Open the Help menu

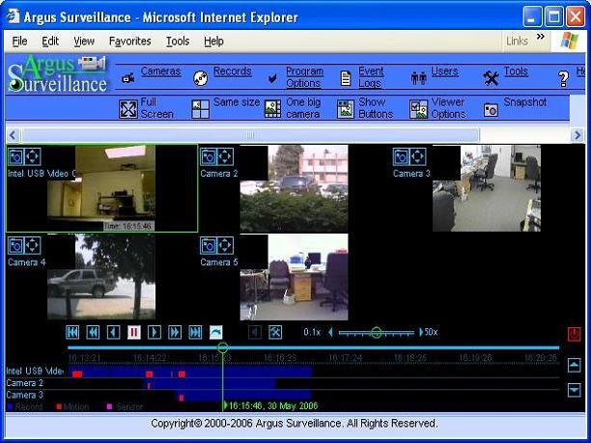pyautogui.click(x=213, y=42)
